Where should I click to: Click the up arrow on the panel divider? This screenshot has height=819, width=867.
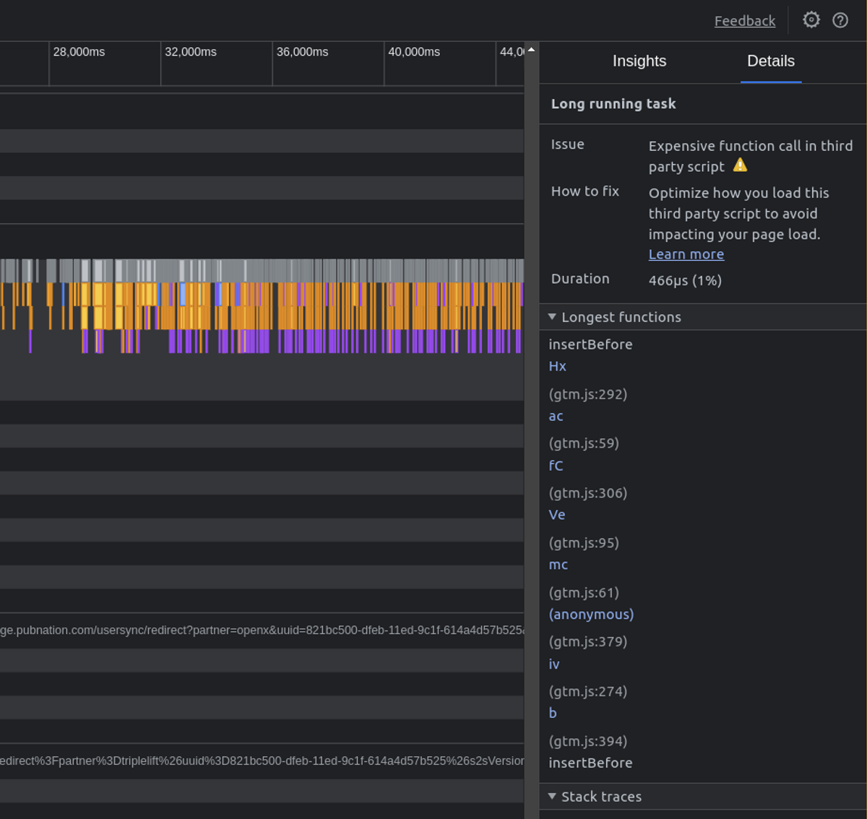531,49
